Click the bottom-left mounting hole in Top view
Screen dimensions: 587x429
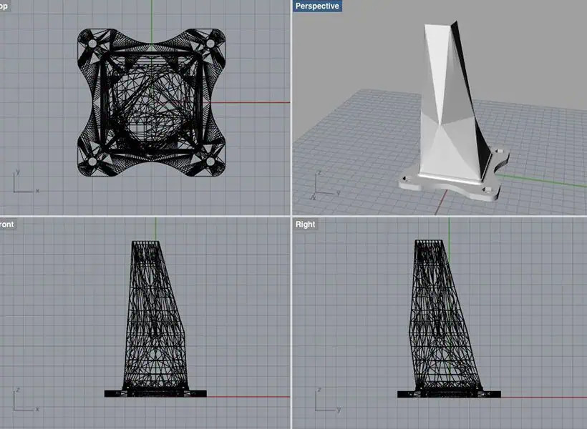(92, 162)
